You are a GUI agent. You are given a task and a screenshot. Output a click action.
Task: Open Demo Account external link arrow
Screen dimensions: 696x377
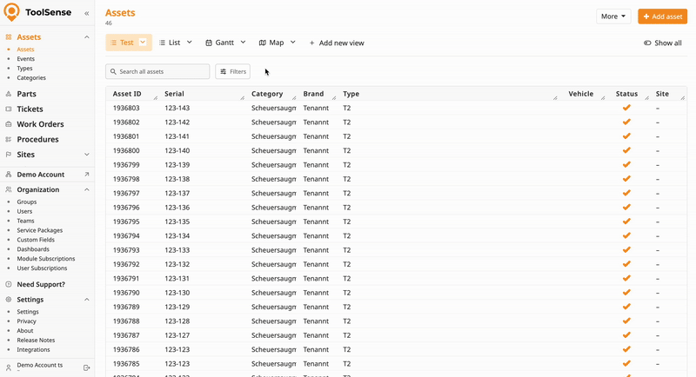[86, 175]
